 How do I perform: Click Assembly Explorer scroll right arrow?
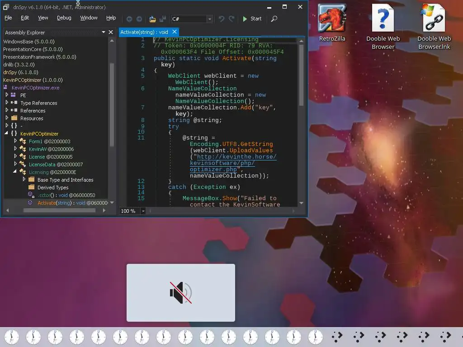[x=104, y=211]
